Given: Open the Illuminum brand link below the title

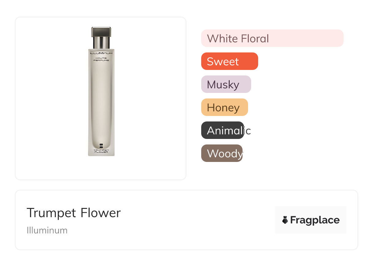Looking at the screenshot, I should (x=47, y=230).
